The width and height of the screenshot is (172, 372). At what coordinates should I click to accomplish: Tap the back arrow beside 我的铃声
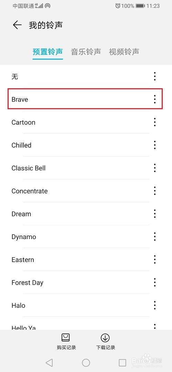point(17,25)
